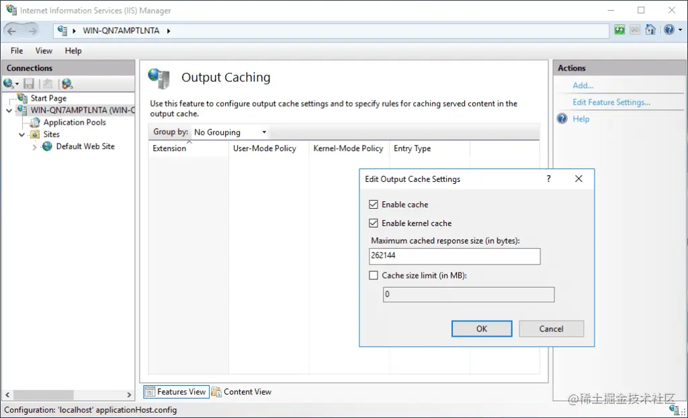This screenshot has width=688, height=418.
Task: Click the Help link in Actions pane
Action: [x=581, y=119]
